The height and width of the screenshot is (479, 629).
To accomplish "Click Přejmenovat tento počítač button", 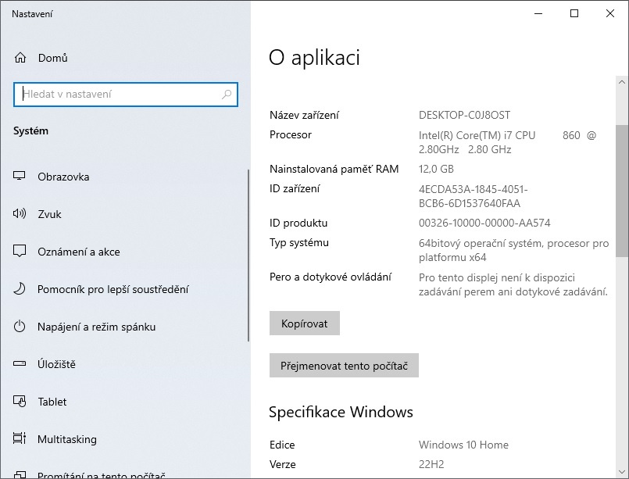I will point(344,365).
